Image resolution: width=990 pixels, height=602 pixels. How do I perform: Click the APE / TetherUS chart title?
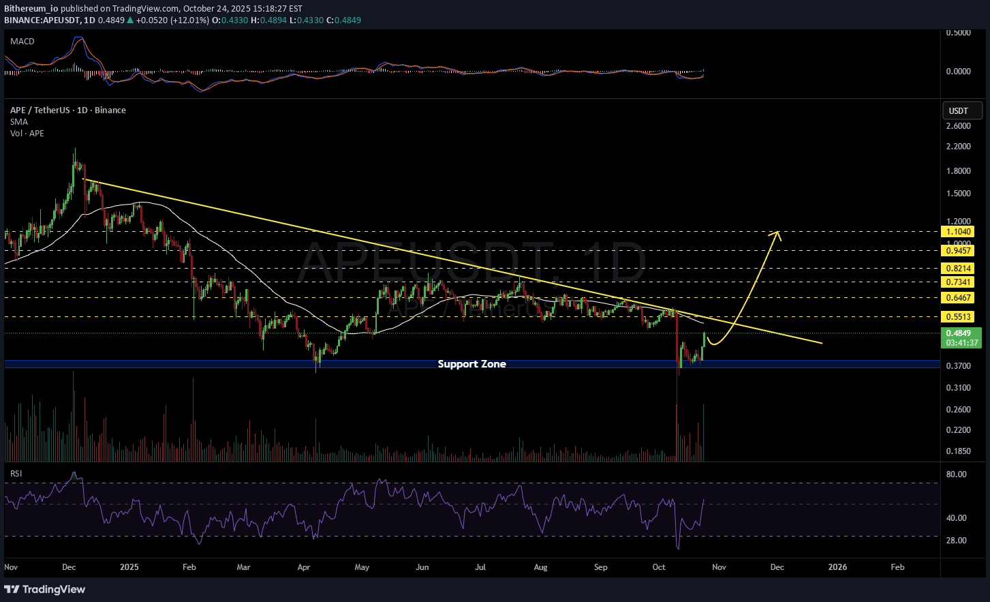[x=67, y=110]
